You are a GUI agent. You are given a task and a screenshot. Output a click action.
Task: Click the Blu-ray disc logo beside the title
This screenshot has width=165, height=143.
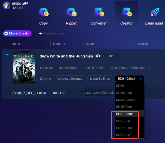98,56
